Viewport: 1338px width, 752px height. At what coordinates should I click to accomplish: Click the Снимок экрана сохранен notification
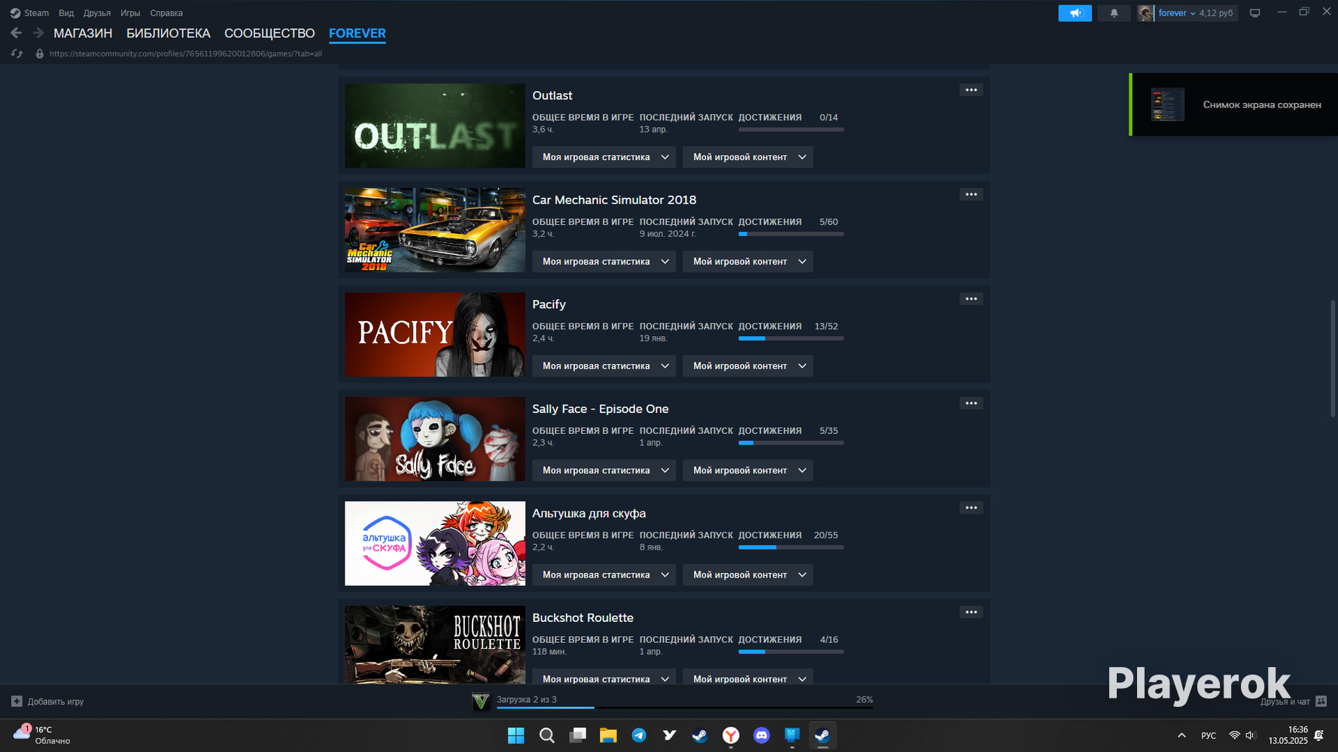(x=1233, y=105)
